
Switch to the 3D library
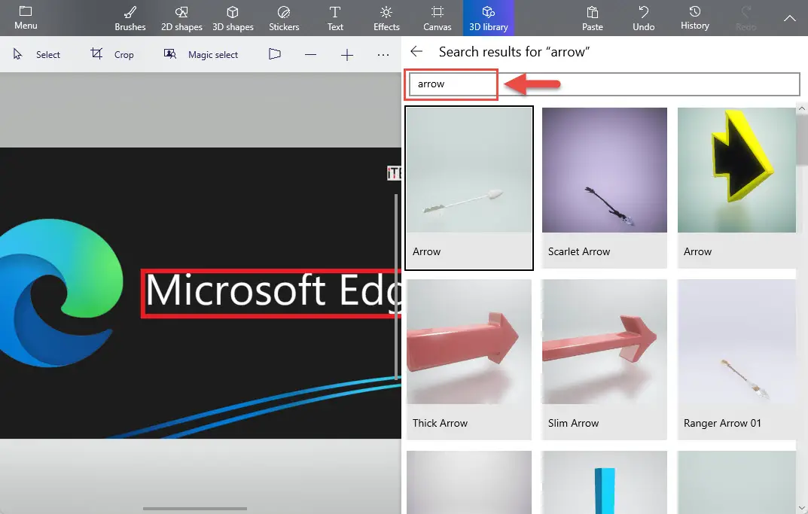tap(488, 18)
